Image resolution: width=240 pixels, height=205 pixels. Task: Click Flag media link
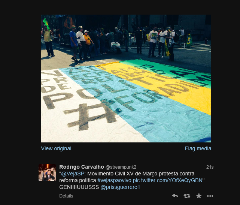198,148
